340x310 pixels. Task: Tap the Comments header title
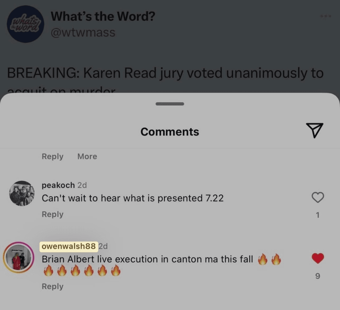(x=170, y=132)
